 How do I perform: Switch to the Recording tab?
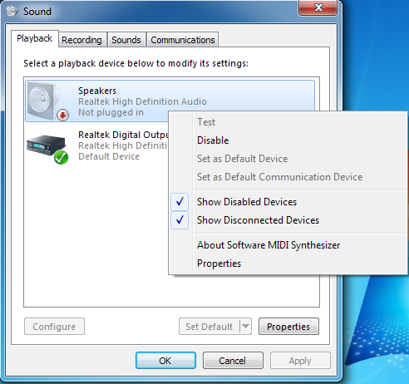[x=81, y=40]
